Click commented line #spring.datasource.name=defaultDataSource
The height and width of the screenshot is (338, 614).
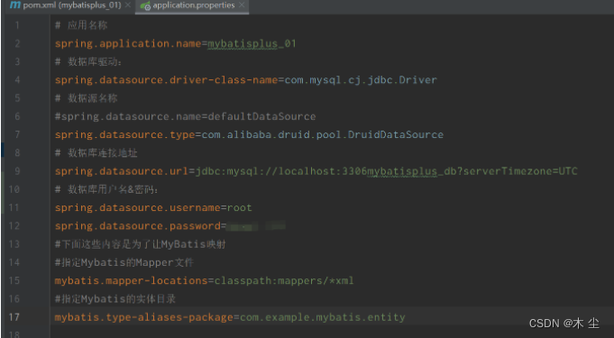[x=185, y=116]
